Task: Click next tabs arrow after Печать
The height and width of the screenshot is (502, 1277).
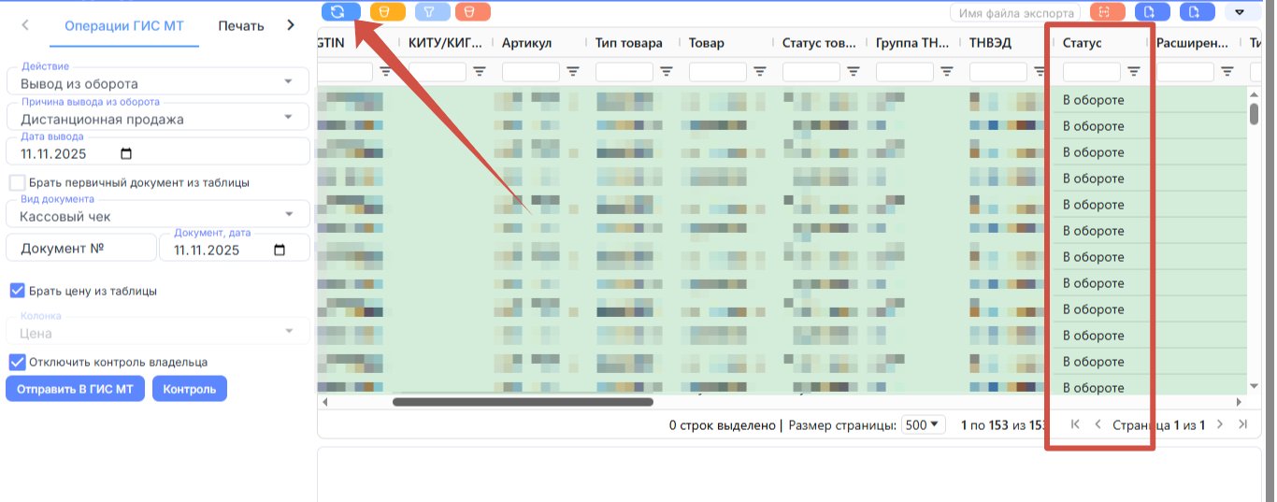Action: coord(291,25)
